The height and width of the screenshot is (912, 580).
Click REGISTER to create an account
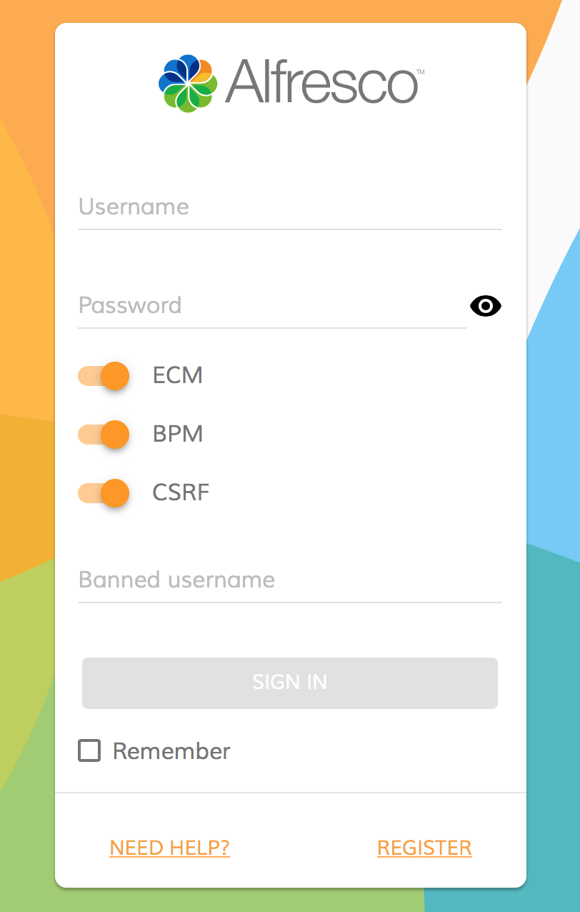[x=424, y=847]
